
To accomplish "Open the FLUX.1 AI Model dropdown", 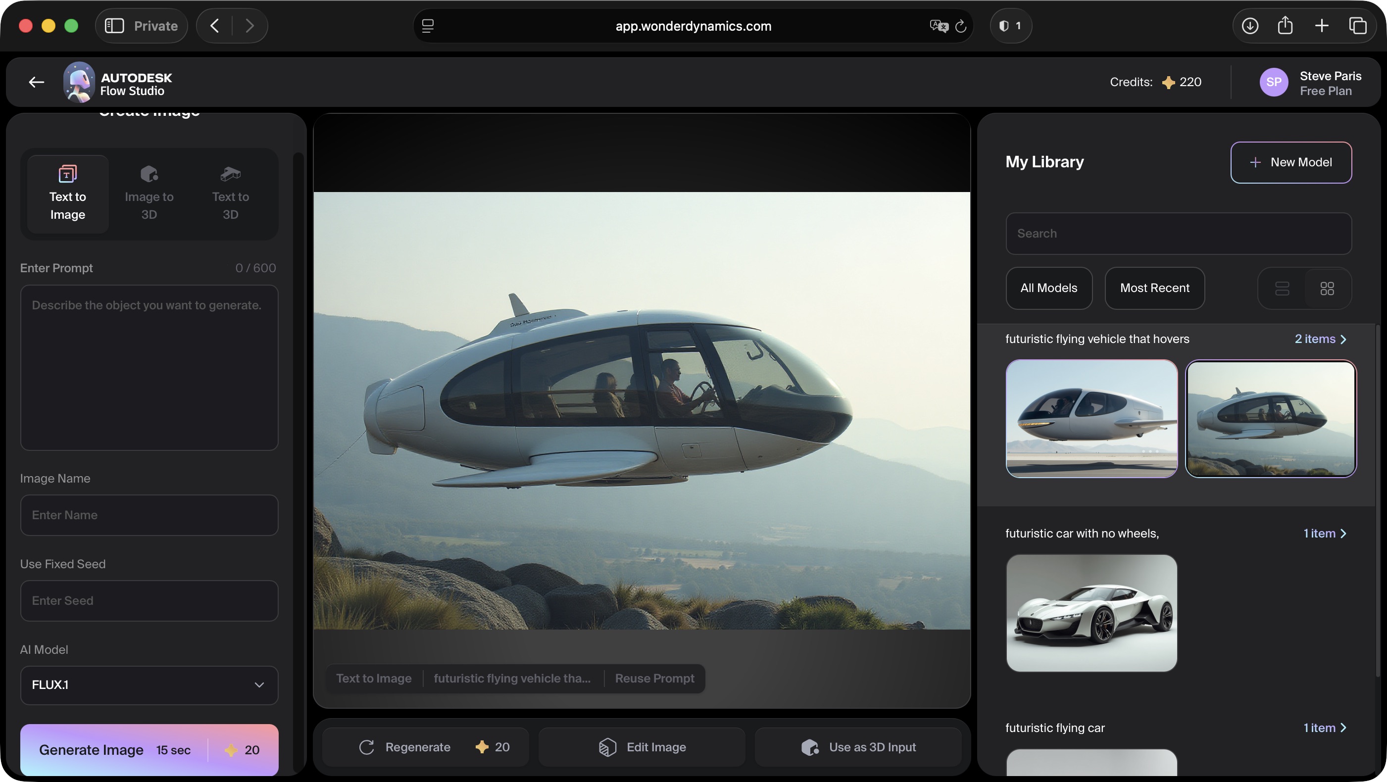I will click(x=149, y=685).
